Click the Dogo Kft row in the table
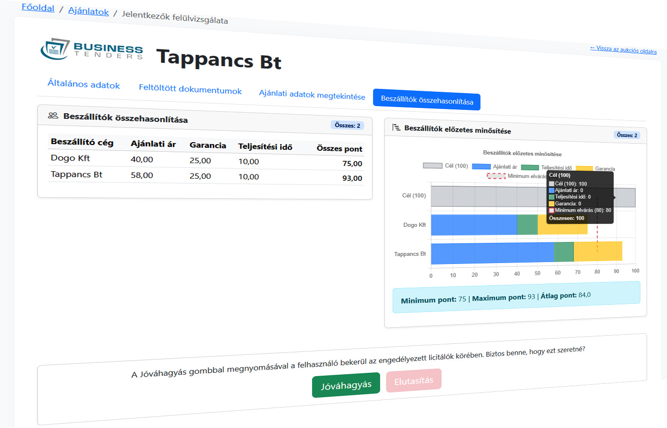This screenshot has height=428, width=667. 205,161
